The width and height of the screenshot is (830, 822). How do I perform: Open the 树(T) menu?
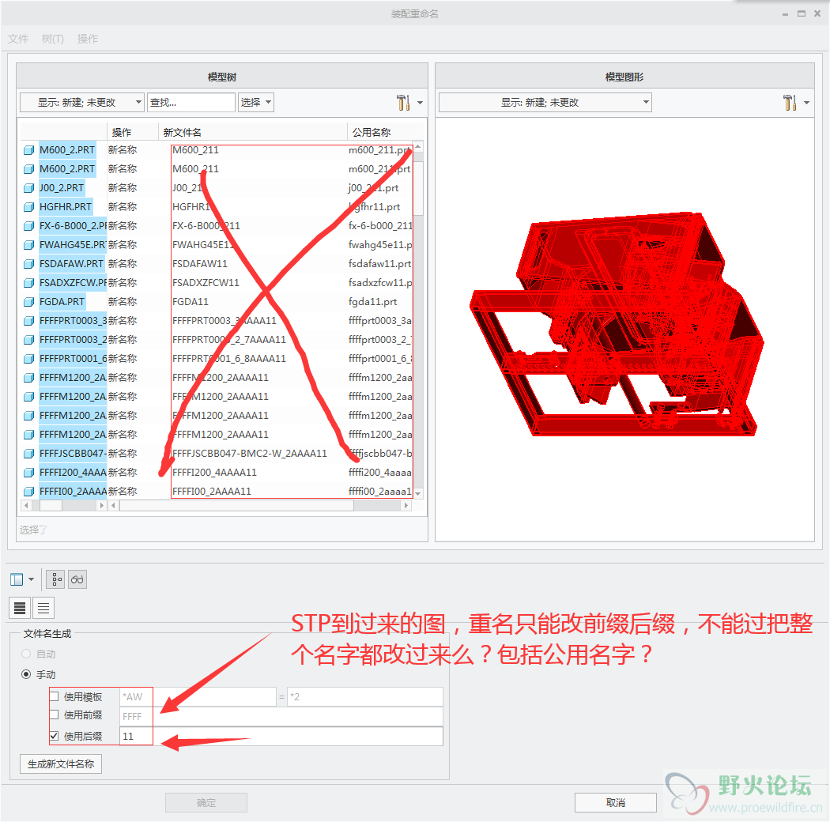click(53, 40)
